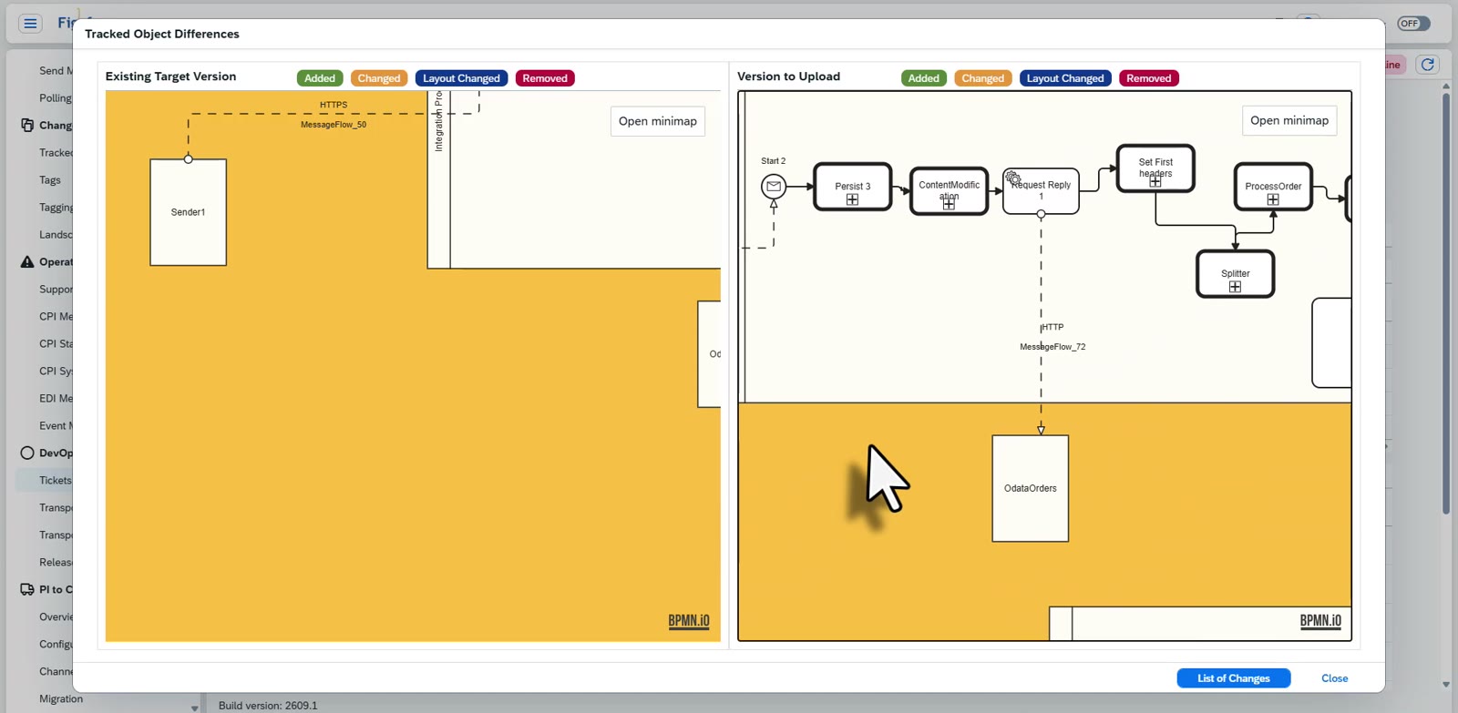Click the page scrollbar up arrow
The image size is (1458, 713).
(1446, 86)
